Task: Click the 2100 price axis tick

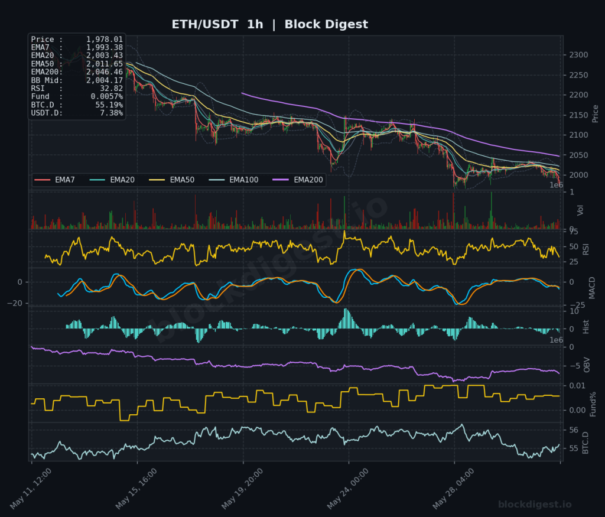Action: click(578, 135)
